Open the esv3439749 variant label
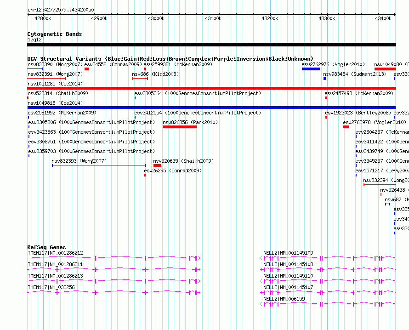409x330 pixels. tap(382, 151)
